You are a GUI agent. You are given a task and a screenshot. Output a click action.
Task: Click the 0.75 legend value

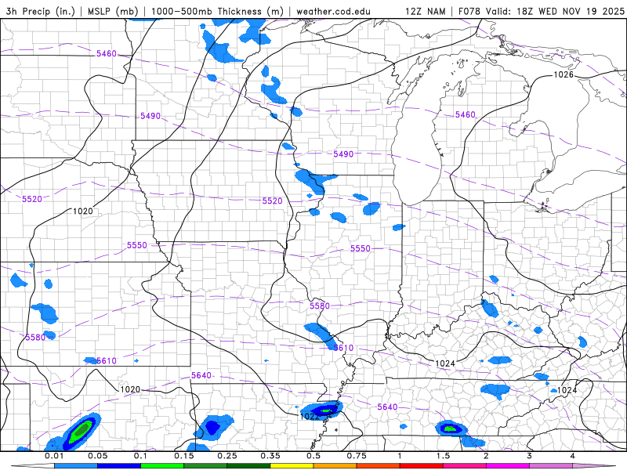pyautogui.click(x=357, y=456)
